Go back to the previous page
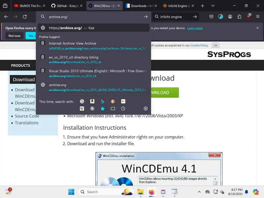This screenshot has height=198, width=264. tap(6, 17)
